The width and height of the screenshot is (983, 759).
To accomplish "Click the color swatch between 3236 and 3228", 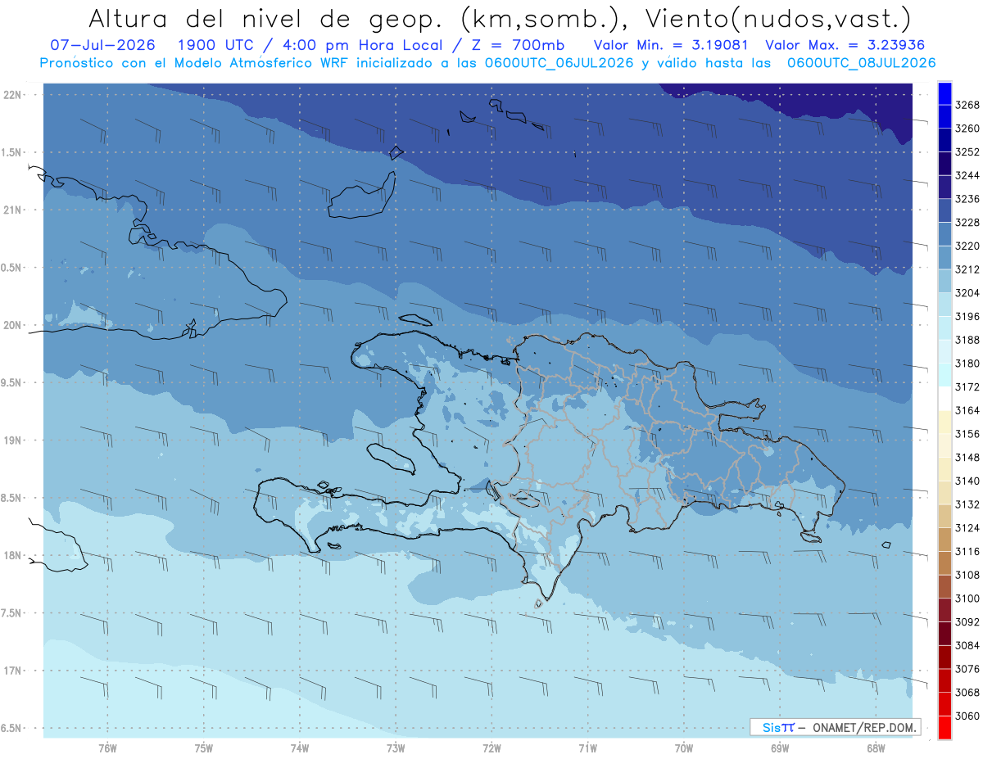I will tap(944, 210).
